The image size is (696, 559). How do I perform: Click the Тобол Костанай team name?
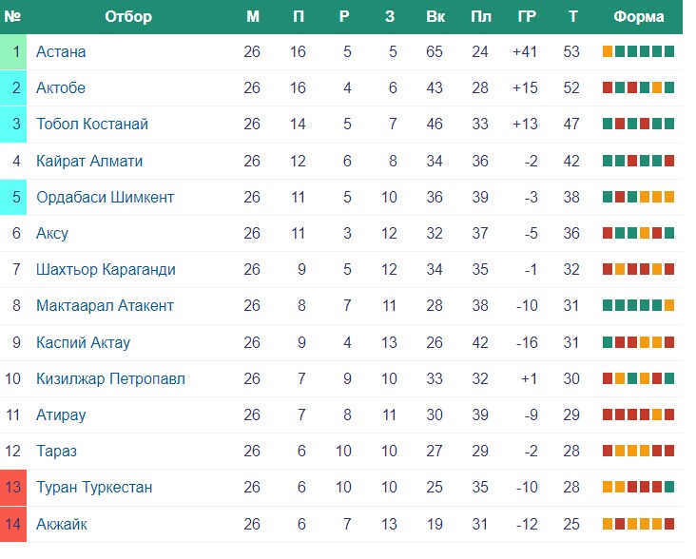[x=92, y=125]
